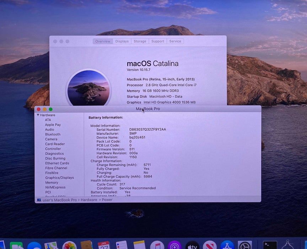
Task: Select Graphics/Displays in Hardware sidebar
Action: pyautogui.click(x=60, y=178)
